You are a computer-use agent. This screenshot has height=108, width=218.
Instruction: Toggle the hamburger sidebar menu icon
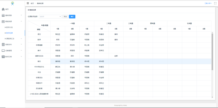click(28, 3)
